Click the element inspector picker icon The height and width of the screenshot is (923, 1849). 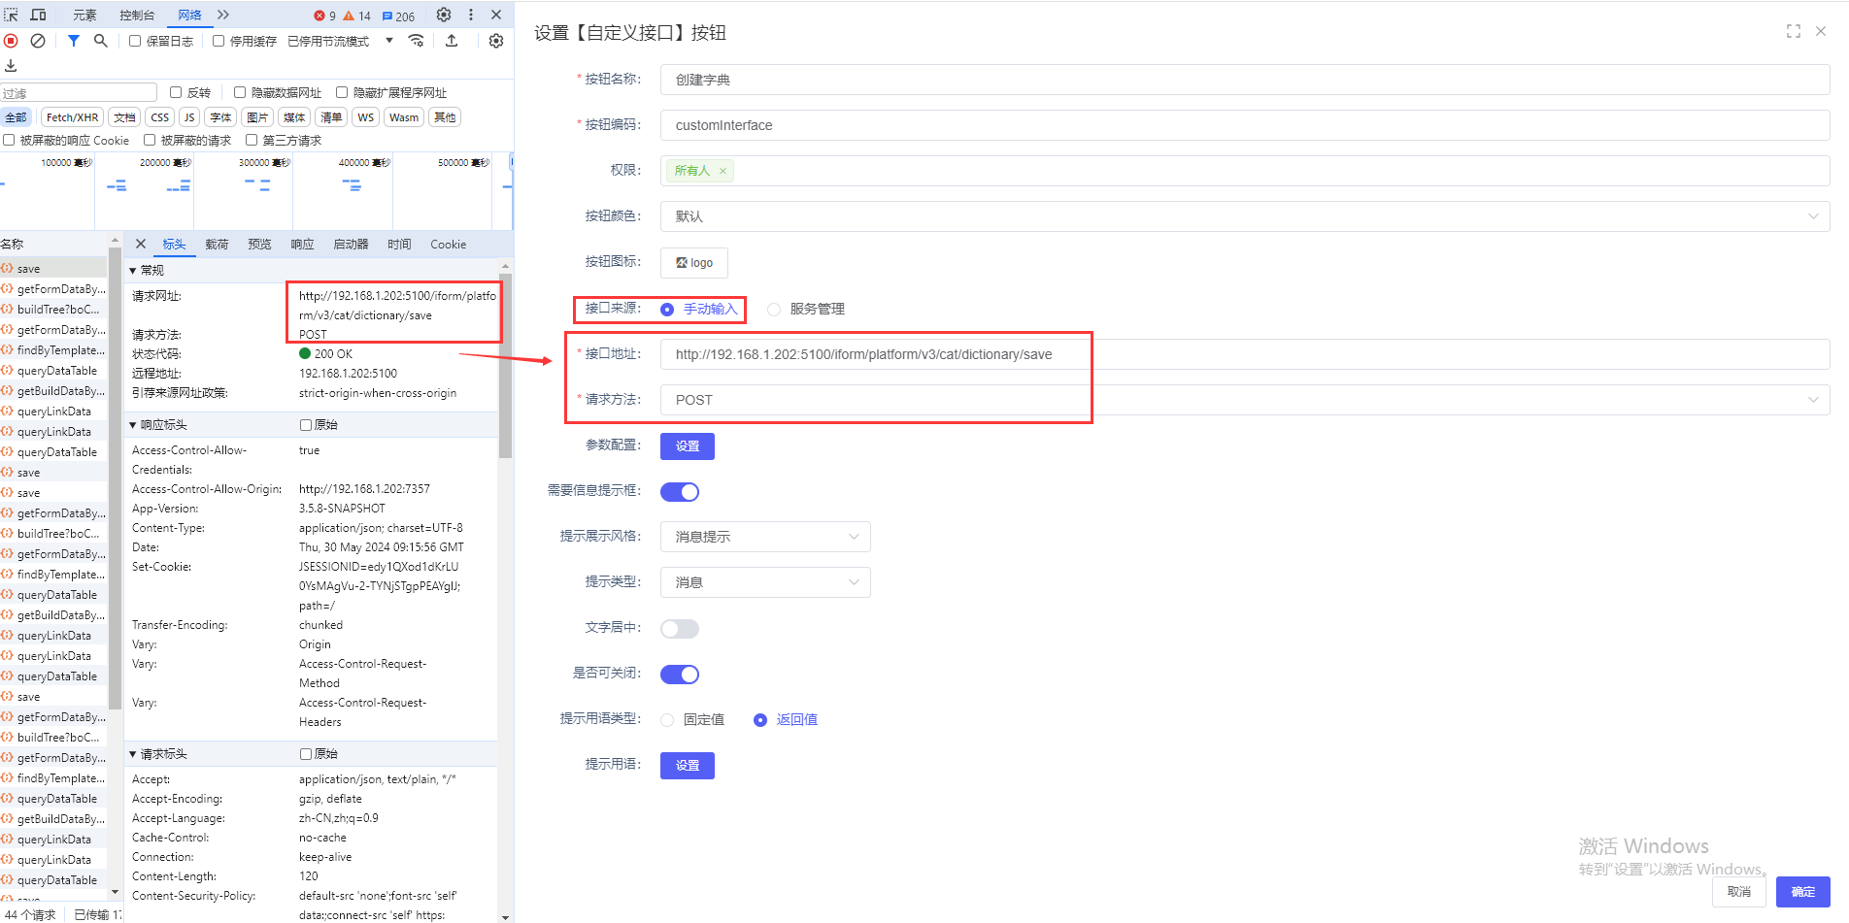click(x=12, y=15)
